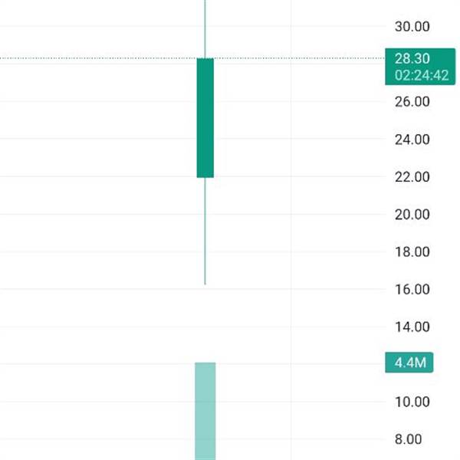Click the 24.00 price axis label
This screenshot has height=460, width=460.
click(x=412, y=140)
